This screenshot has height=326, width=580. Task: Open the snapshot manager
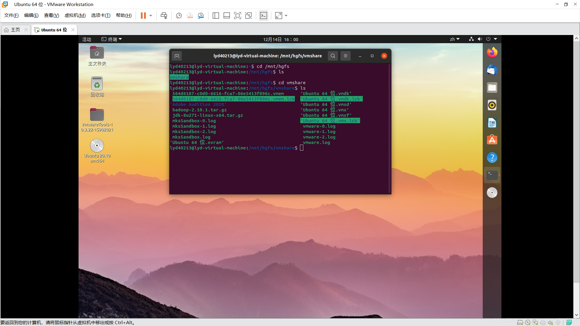(201, 15)
